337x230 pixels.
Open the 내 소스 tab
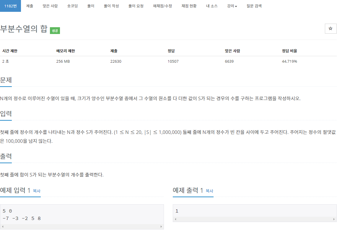pos(212,6)
